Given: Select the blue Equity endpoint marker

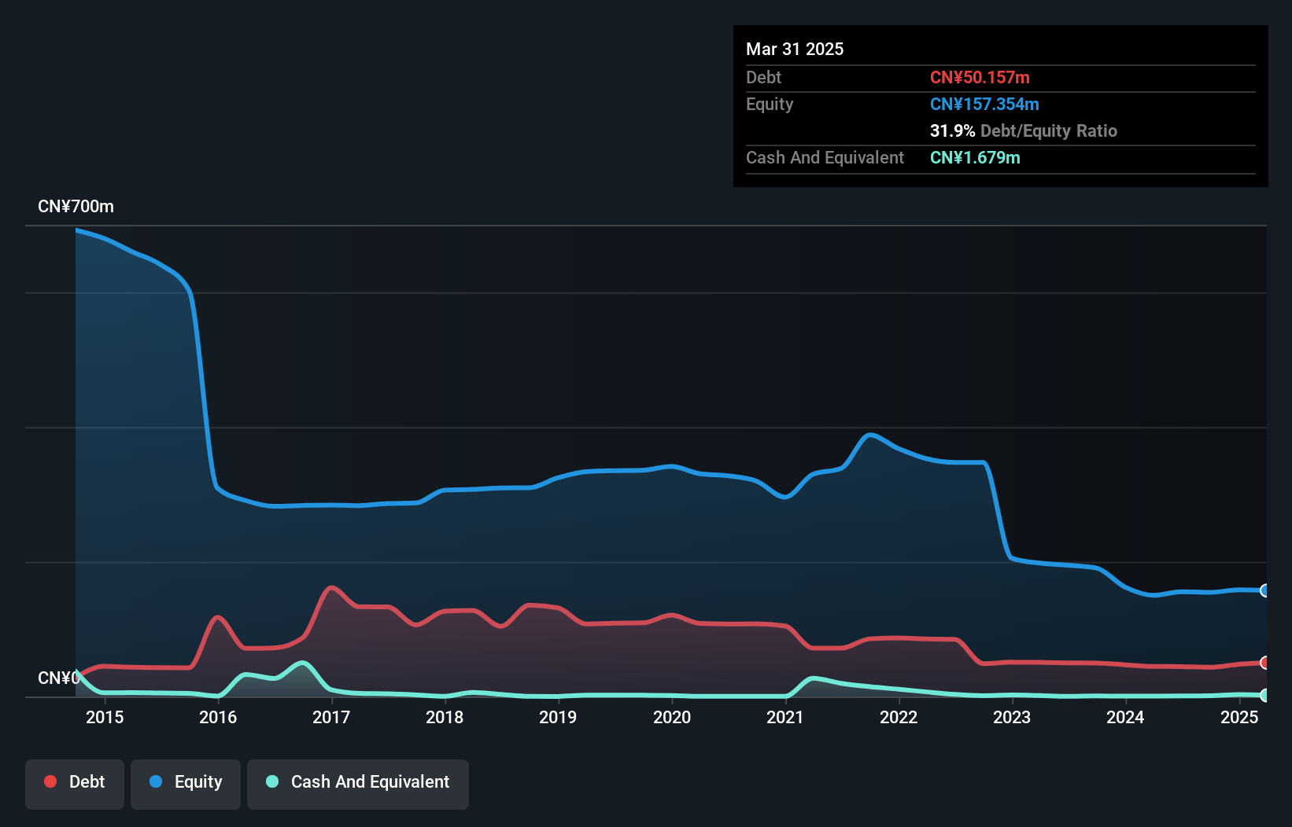Looking at the screenshot, I should [x=1265, y=590].
